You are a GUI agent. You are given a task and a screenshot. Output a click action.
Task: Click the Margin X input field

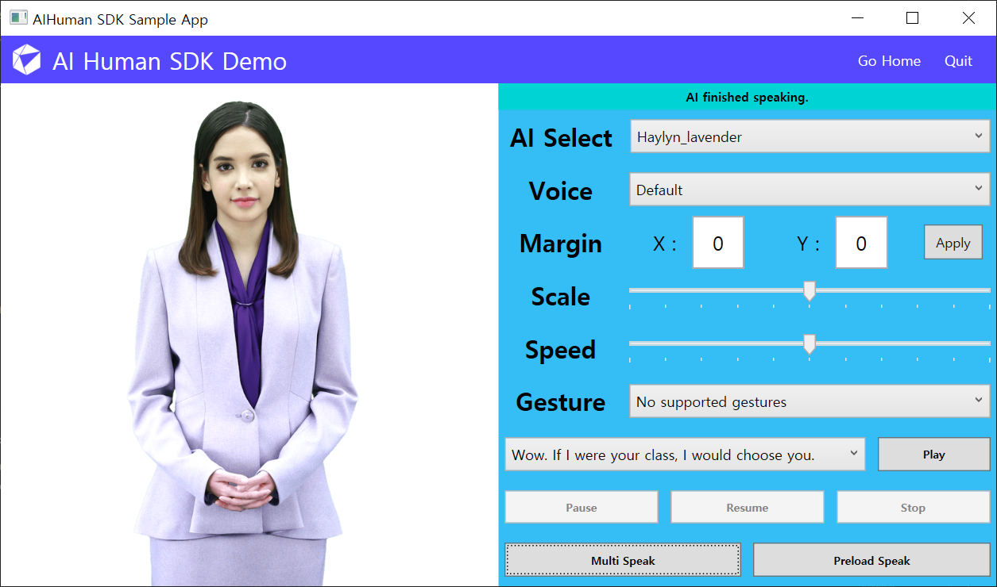pyautogui.click(x=718, y=243)
